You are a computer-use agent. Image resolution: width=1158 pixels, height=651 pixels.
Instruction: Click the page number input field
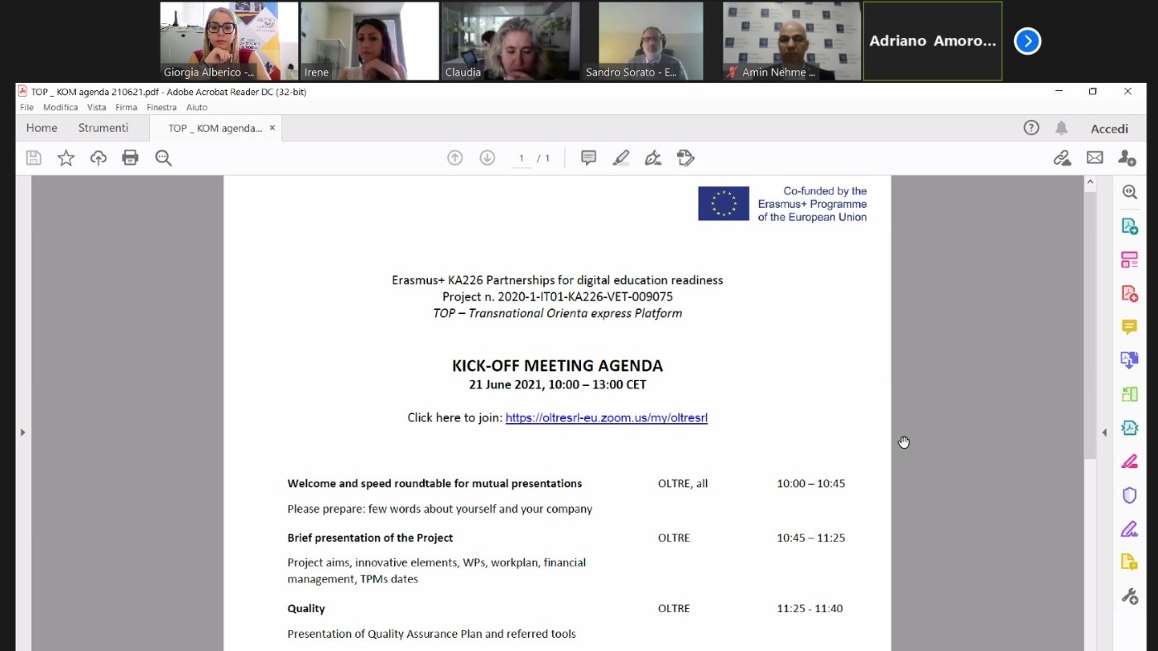point(521,158)
